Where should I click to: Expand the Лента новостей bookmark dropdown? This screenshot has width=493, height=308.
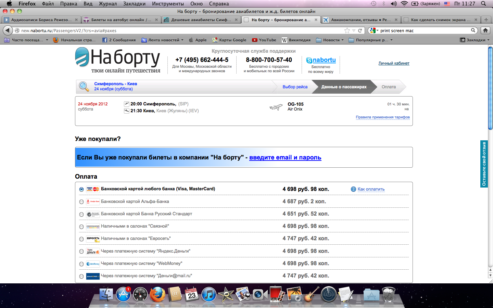pos(182,40)
